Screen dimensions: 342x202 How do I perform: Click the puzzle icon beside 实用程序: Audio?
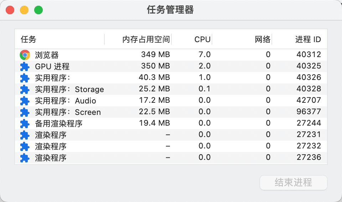pyautogui.click(x=25, y=101)
